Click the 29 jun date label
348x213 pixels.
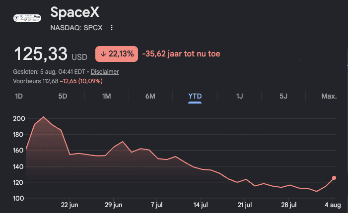point(113,205)
